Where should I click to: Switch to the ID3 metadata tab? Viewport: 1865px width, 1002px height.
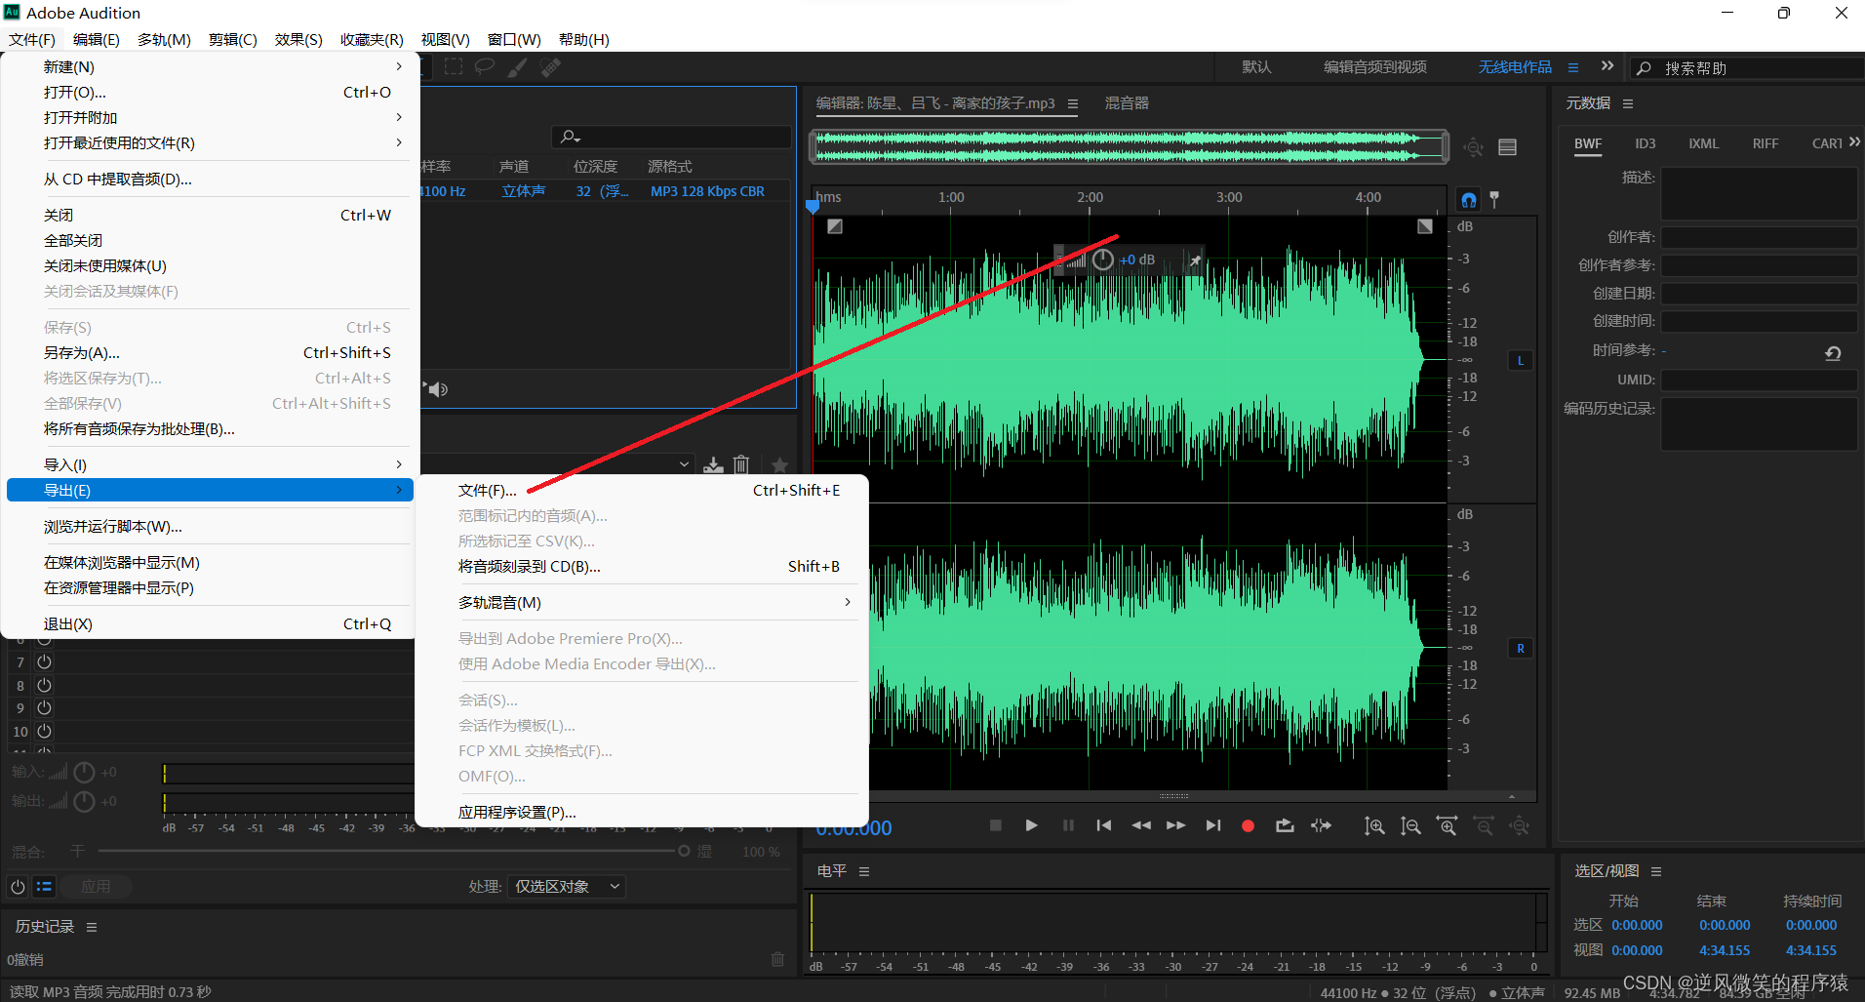(1646, 143)
